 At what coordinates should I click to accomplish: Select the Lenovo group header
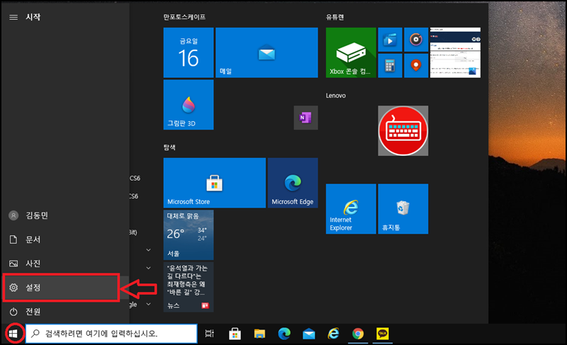click(335, 96)
